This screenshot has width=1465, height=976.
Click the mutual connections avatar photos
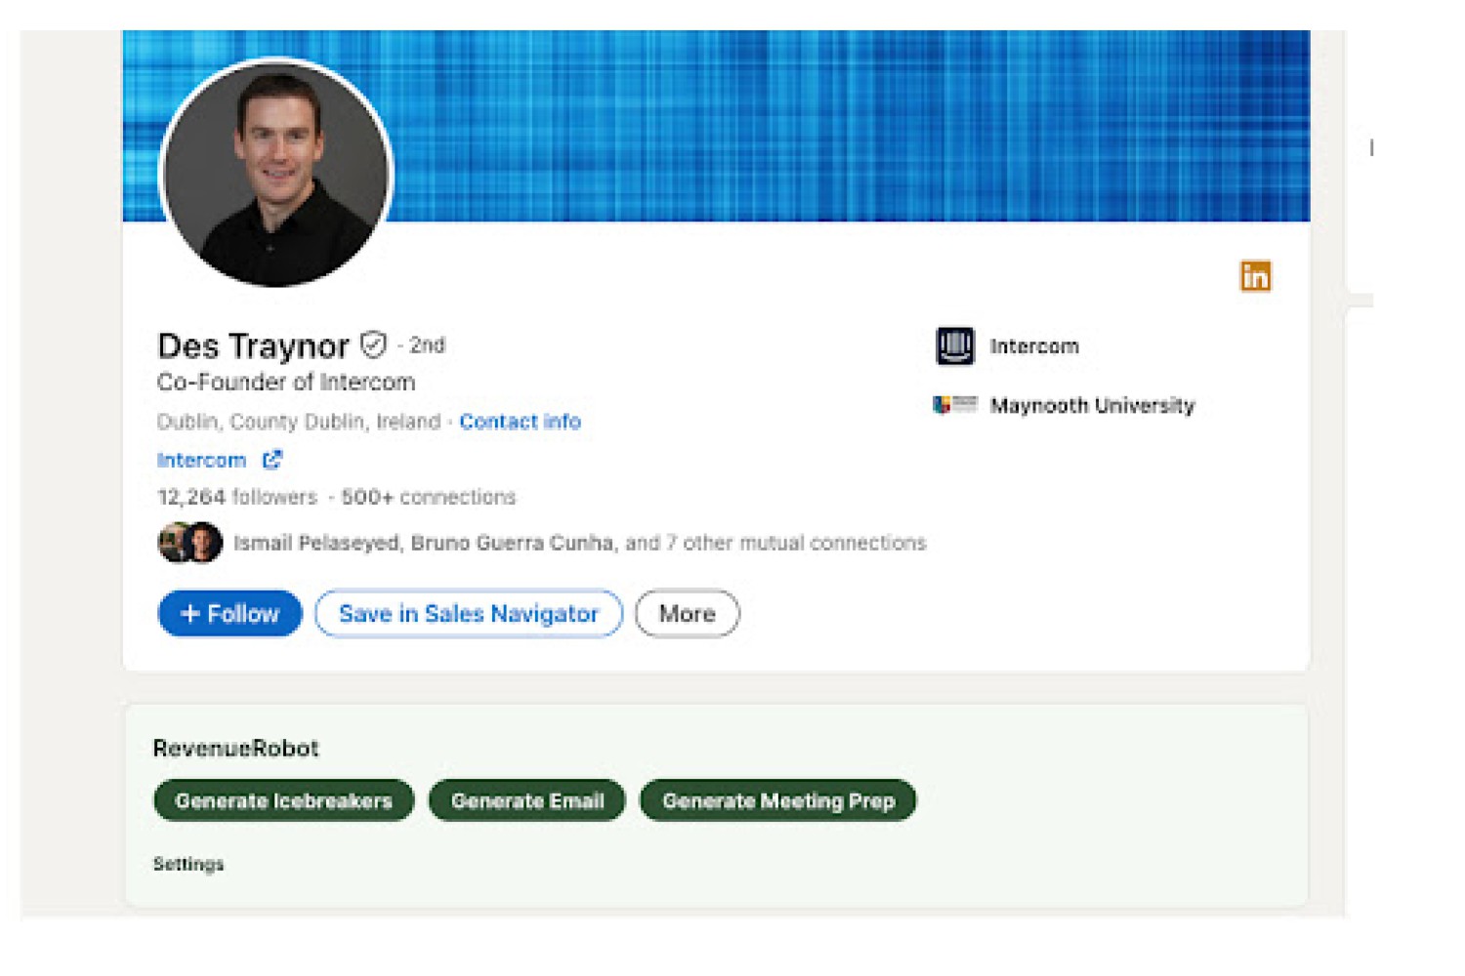(190, 543)
